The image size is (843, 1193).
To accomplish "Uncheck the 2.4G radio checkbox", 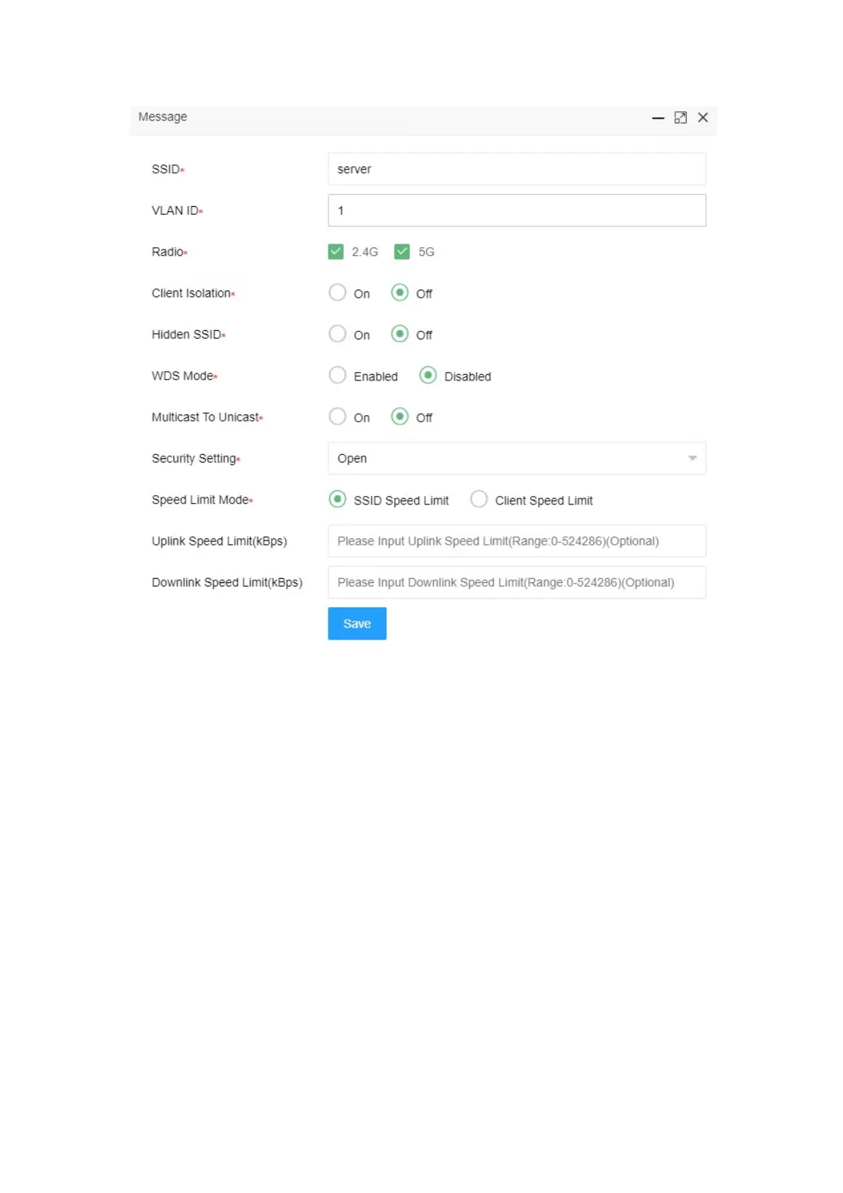I will point(336,251).
